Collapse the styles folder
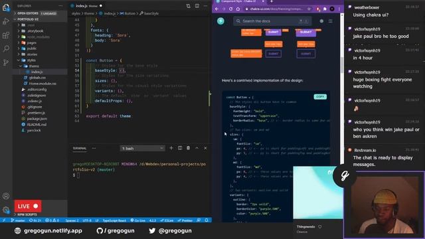 [31, 60]
